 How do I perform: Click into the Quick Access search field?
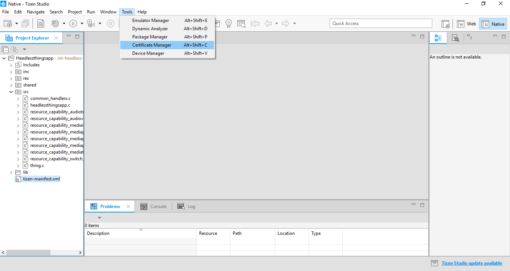[380, 23]
